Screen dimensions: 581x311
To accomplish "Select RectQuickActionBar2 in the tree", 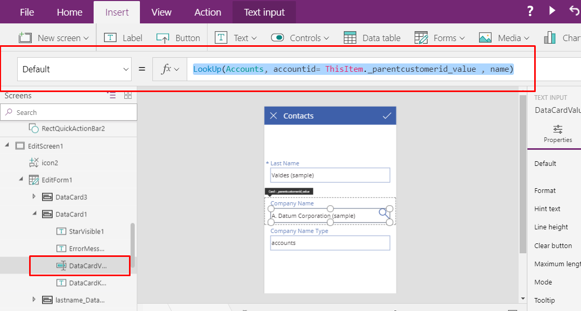I will [x=73, y=128].
